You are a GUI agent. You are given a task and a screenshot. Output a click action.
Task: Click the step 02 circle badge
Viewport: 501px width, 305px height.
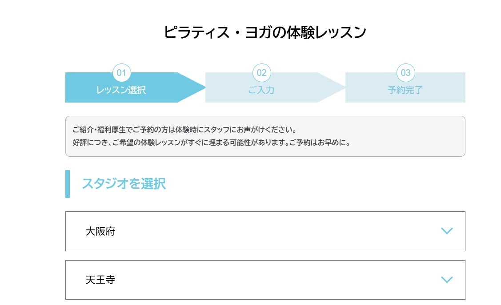(x=261, y=73)
